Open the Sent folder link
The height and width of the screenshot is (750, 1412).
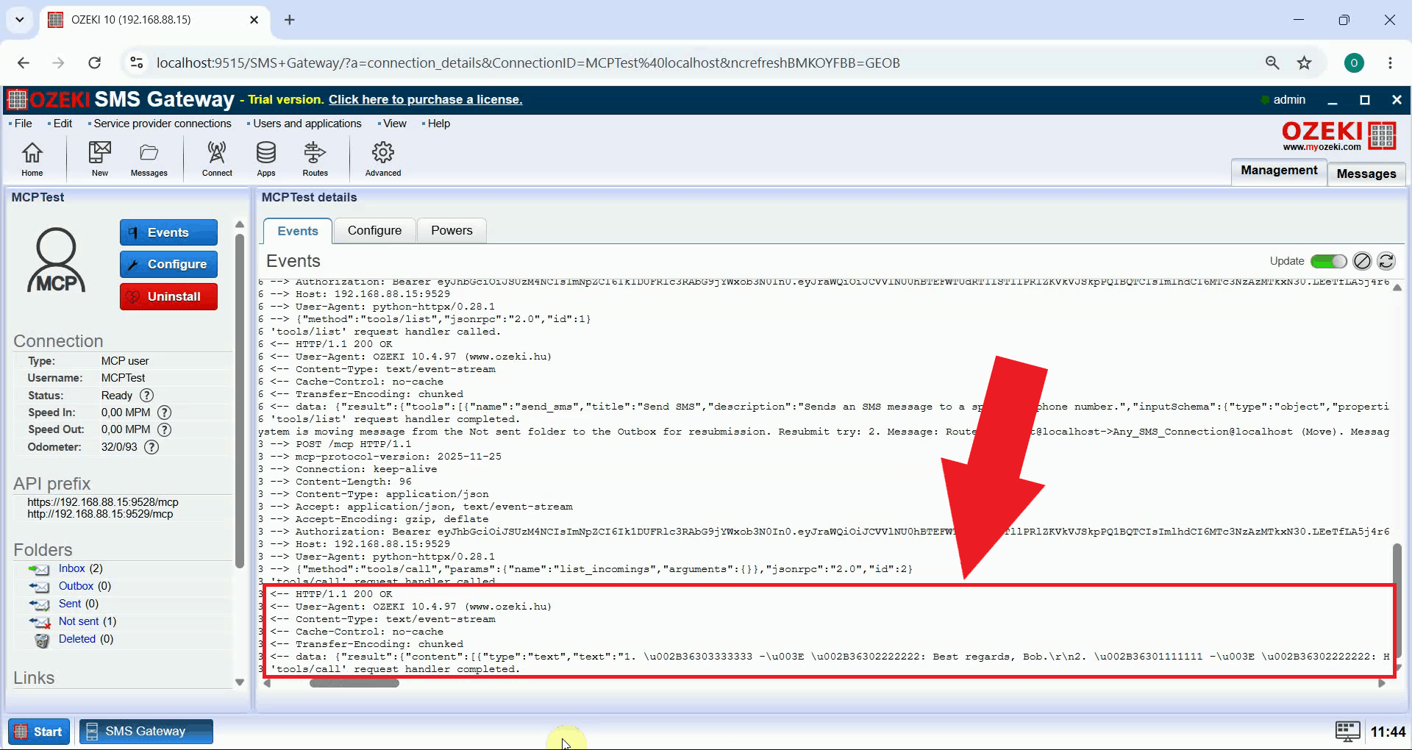[70, 604]
